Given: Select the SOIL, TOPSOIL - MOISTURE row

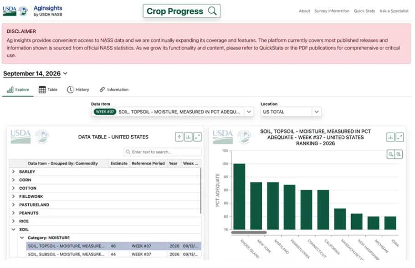Looking at the screenshot, I should (x=113, y=246).
